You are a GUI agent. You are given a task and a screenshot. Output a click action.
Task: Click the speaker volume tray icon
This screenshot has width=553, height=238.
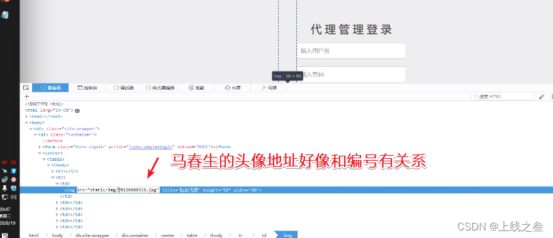coord(14,197)
